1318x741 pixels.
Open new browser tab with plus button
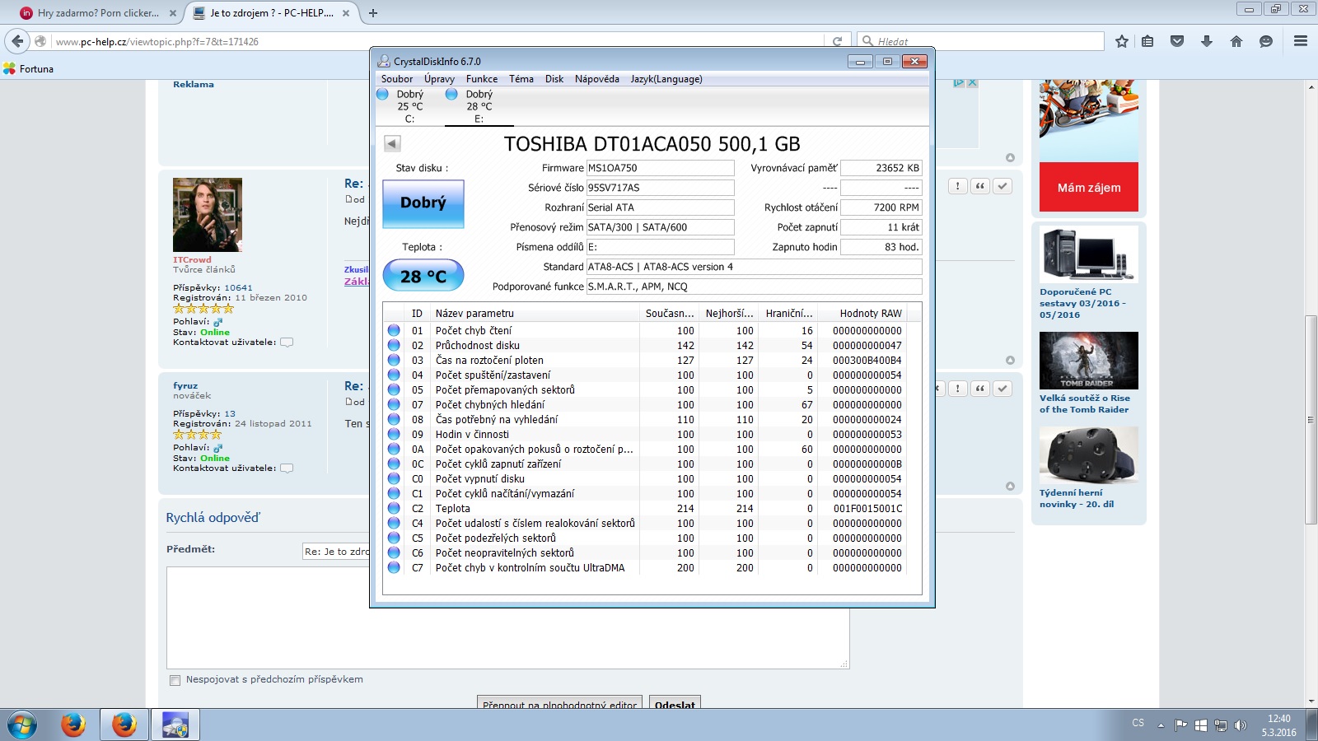[373, 13]
